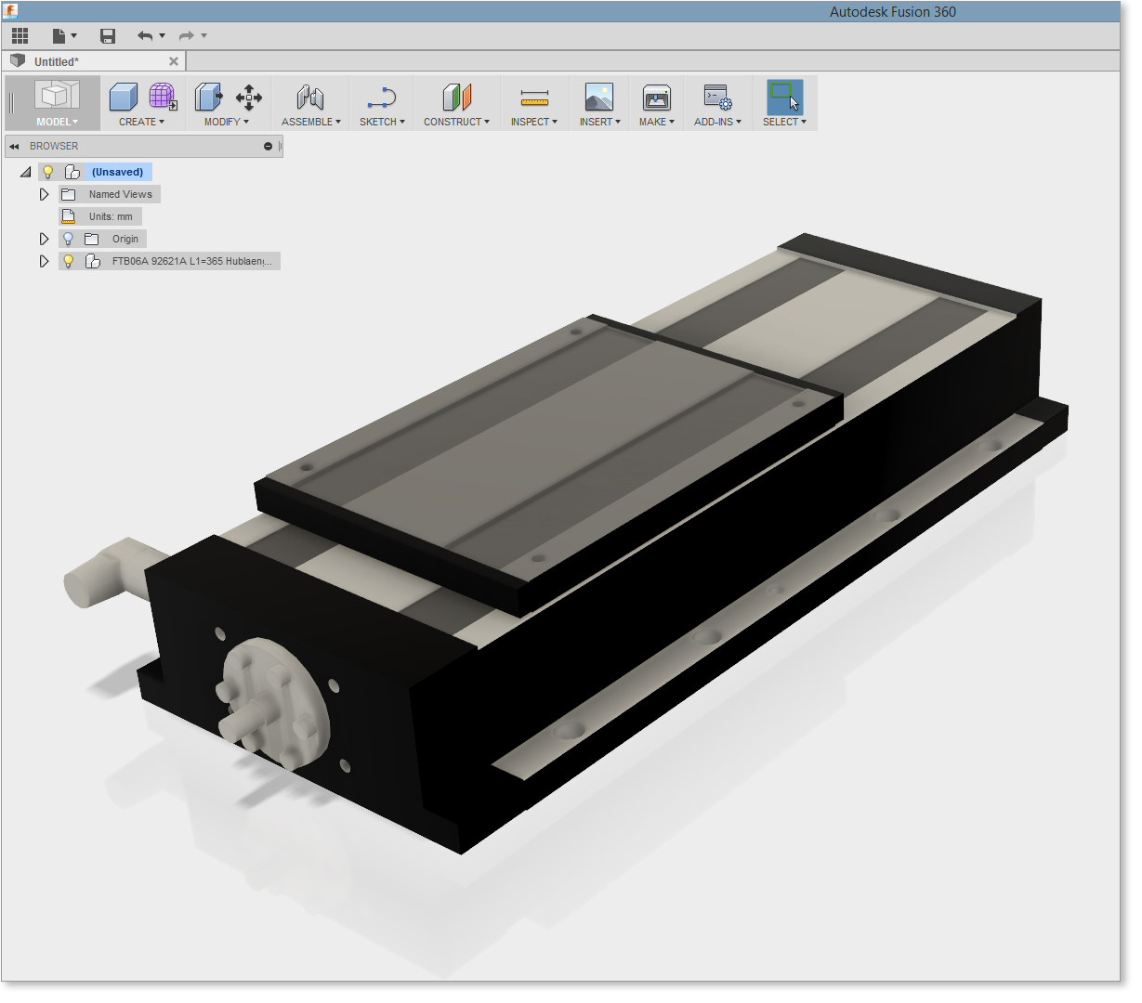Toggle visibility lightbulb for Origin folder

(x=68, y=239)
